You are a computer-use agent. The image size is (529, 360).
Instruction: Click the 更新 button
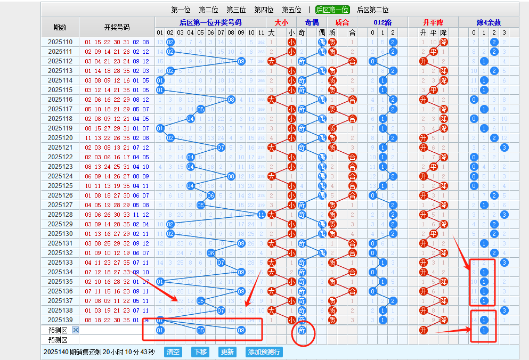click(227, 352)
